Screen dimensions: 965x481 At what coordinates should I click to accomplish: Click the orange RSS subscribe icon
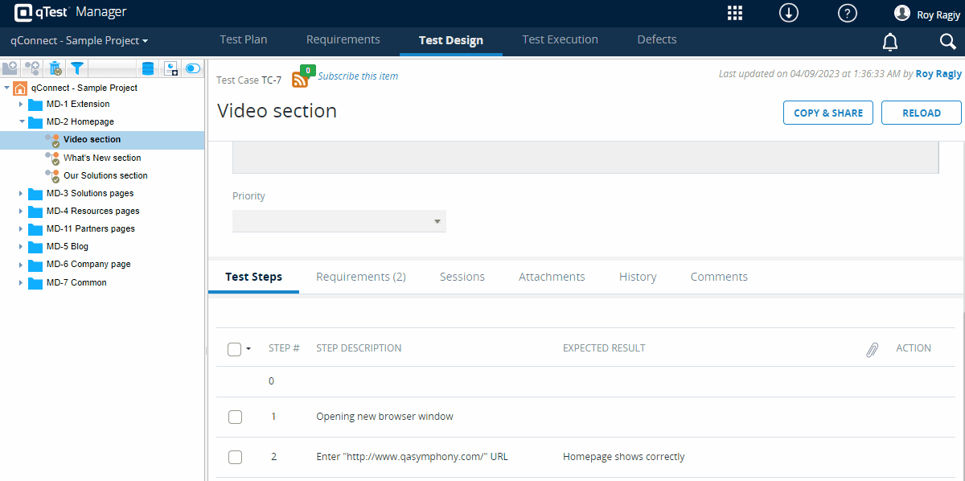(x=301, y=78)
